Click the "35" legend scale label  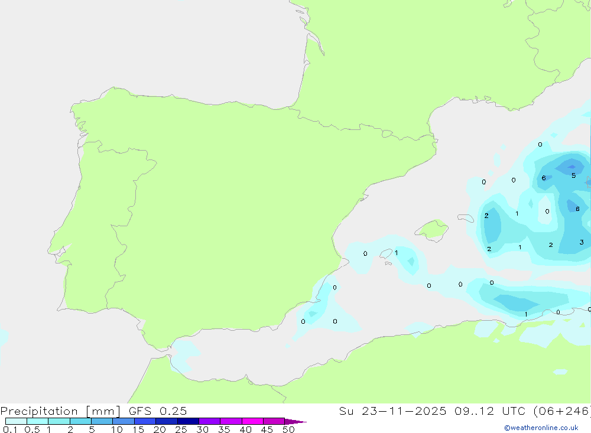coord(224,429)
